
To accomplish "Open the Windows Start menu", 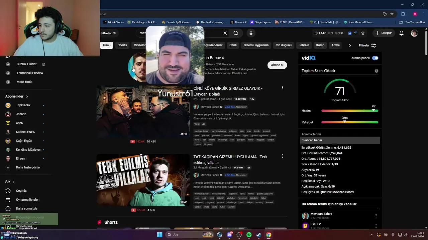I will point(159,235).
